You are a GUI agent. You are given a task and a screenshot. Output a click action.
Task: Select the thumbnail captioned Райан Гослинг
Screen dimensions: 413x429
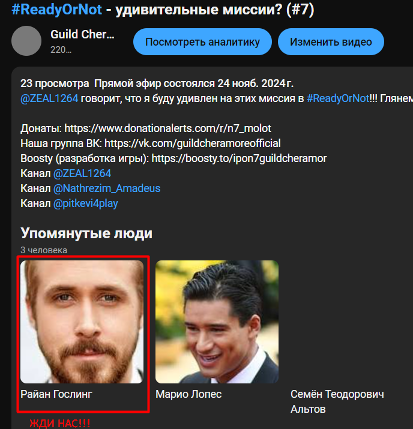82,322
